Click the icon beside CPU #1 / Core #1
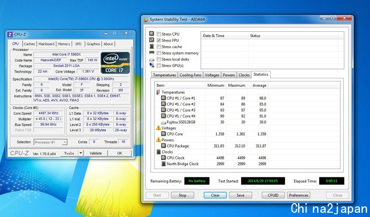The height and width of the screenshot is (217, 370). click(163, 98)
